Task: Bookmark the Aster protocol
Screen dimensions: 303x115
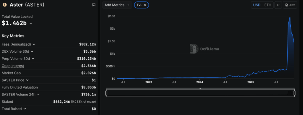Action: point(94,5)
